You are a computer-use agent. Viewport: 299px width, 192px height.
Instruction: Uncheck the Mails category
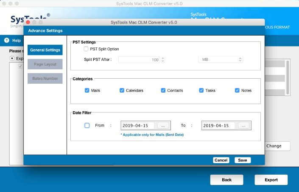87,91
